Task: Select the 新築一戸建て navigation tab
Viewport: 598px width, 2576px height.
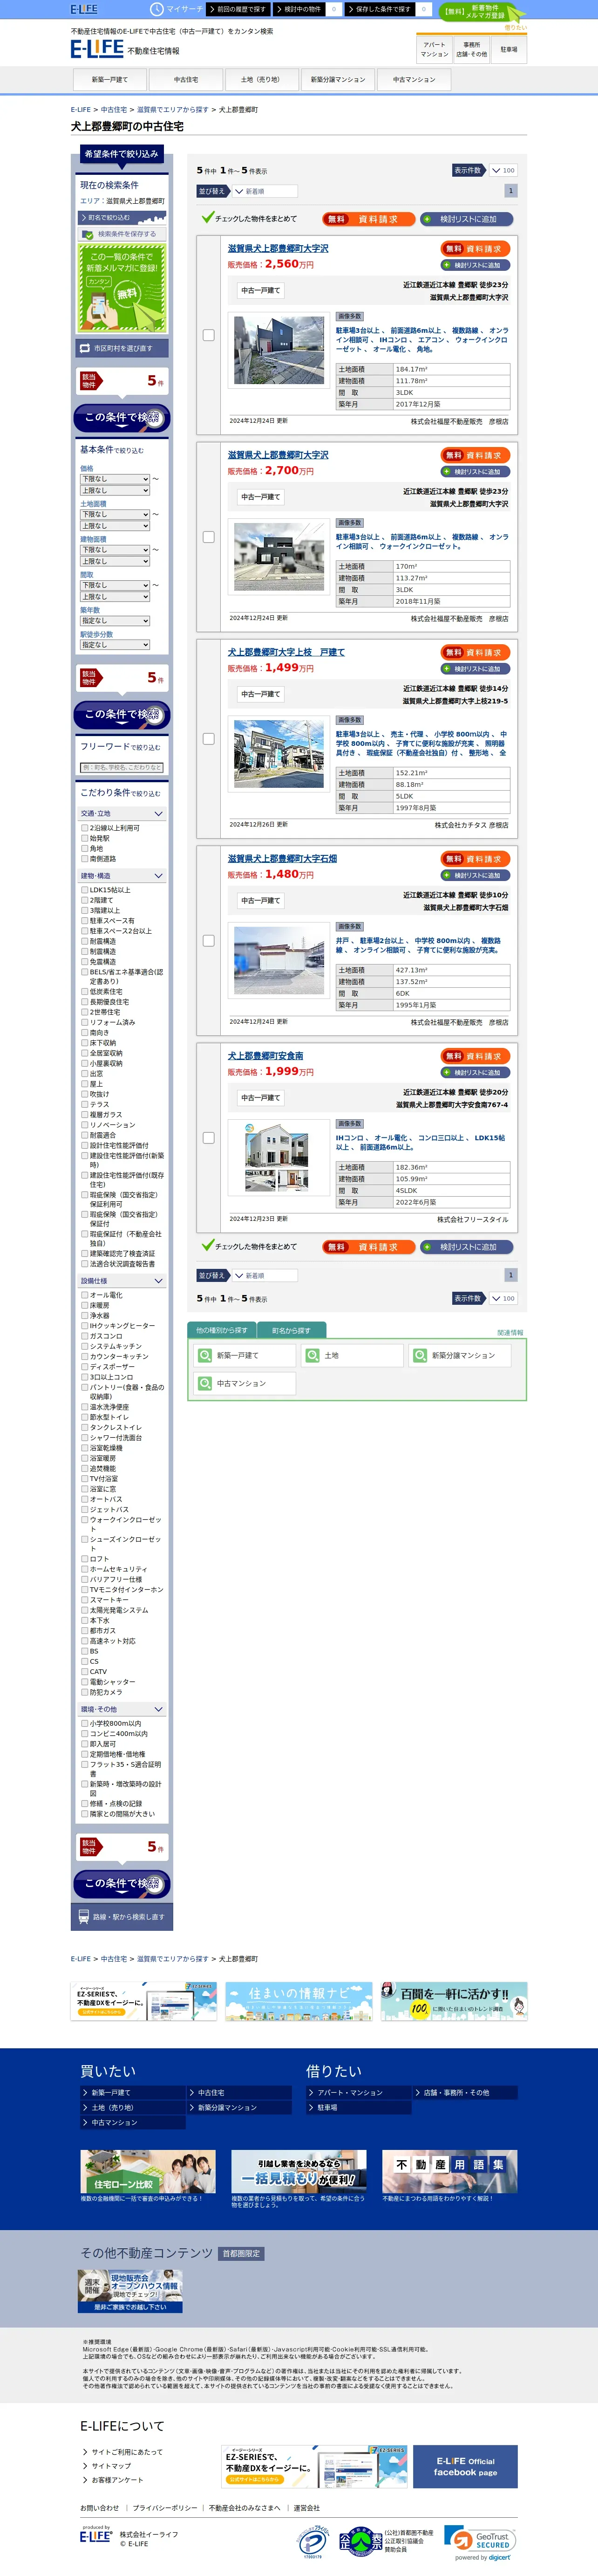Action: (110, 80)
